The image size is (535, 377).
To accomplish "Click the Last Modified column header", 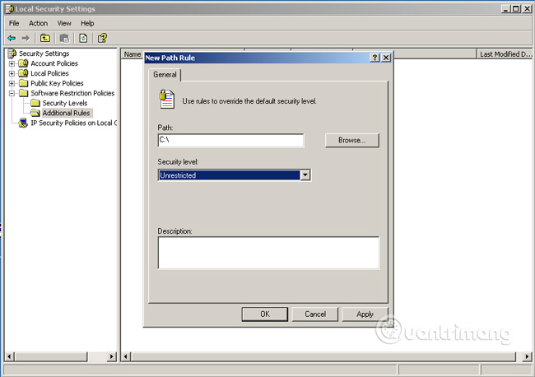I will coord(505,54).
